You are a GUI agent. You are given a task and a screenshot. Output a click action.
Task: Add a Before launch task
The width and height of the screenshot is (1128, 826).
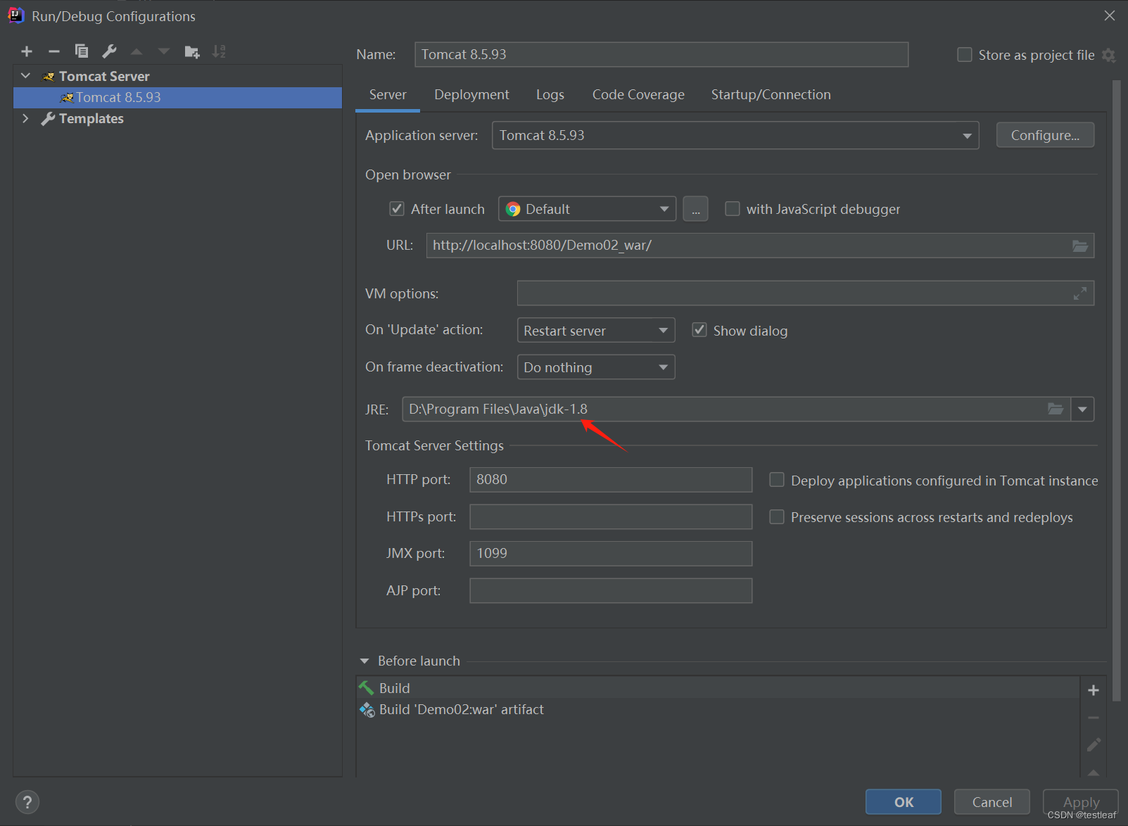[x=1094, y=690]
